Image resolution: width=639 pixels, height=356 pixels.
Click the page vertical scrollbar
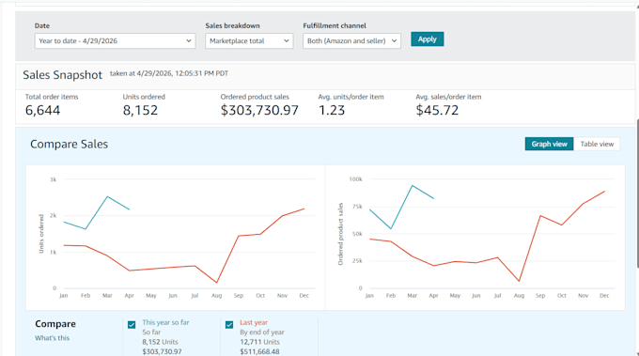tap(637, 193)
